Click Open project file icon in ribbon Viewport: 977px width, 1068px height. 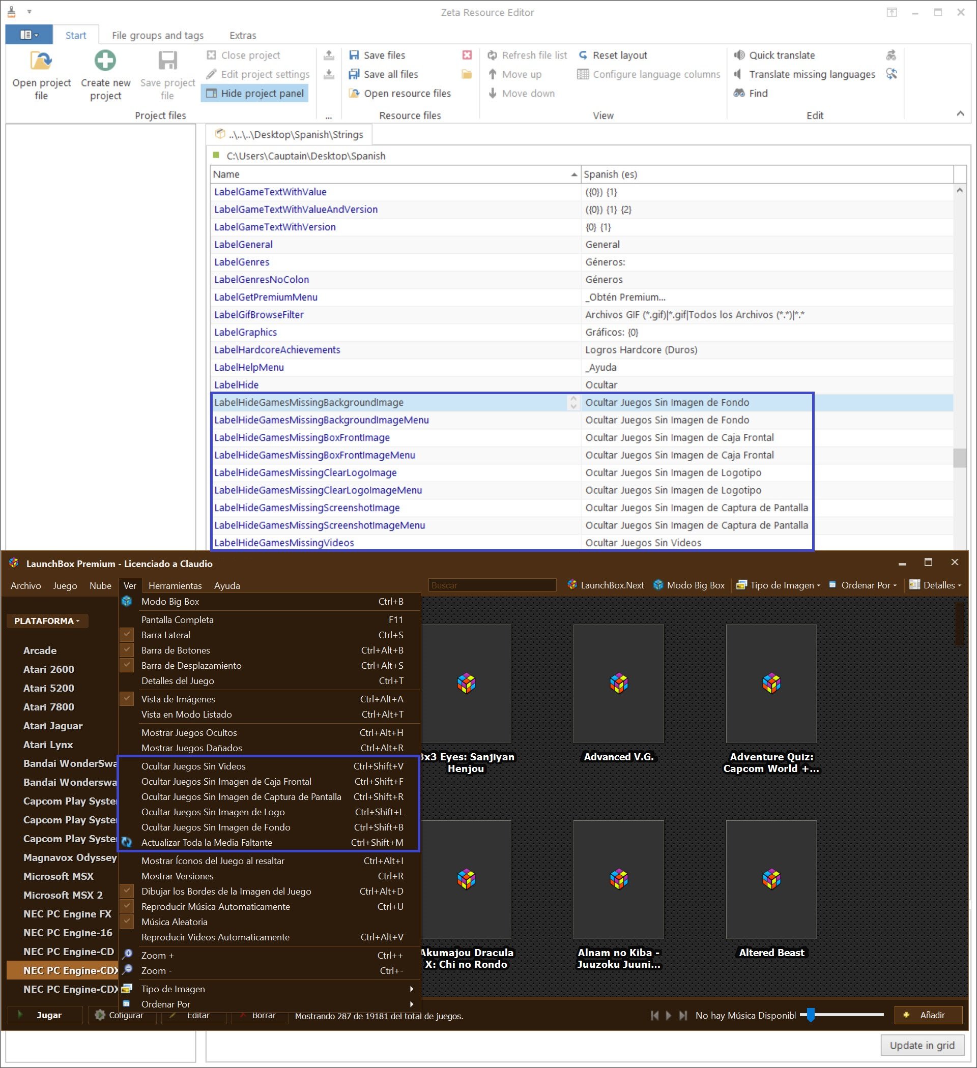coord(41,61)
